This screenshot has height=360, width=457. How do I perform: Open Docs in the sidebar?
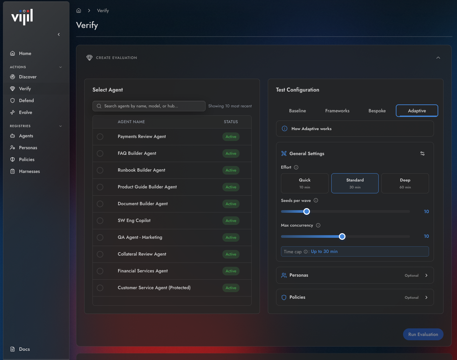(36, 349)
